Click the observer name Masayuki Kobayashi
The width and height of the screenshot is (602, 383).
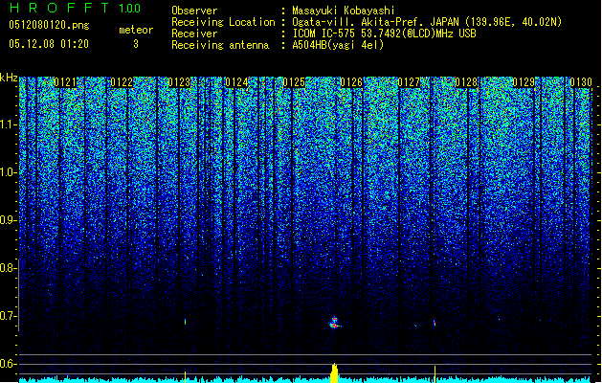tap(344, 11)
